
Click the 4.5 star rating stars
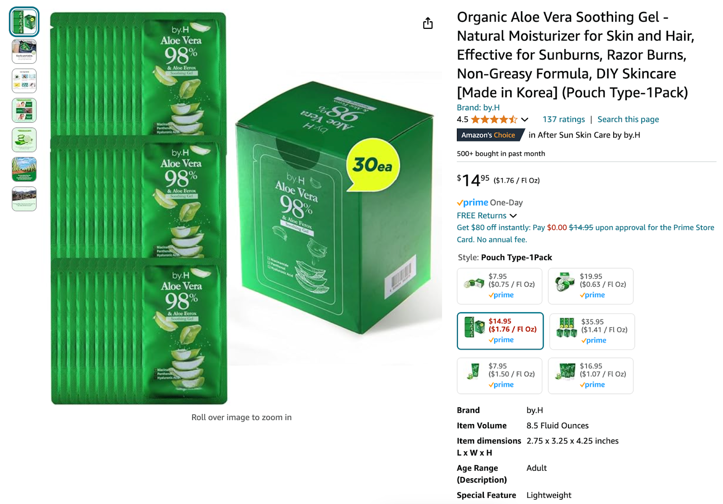pos(495,119)
